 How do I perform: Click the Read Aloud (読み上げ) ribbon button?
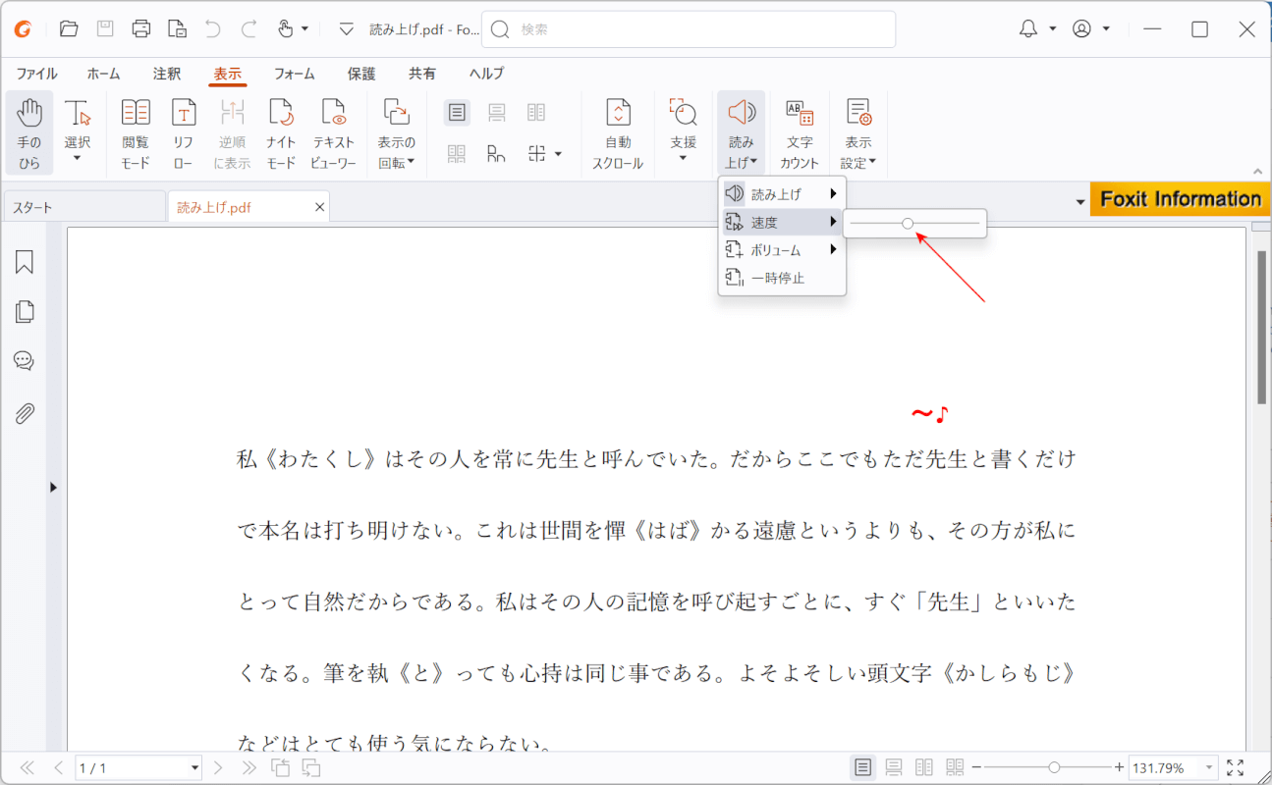point(742,133)
